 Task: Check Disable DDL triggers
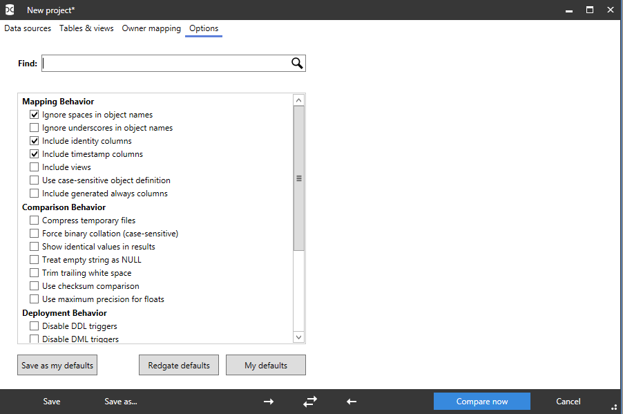coord(34,326)
